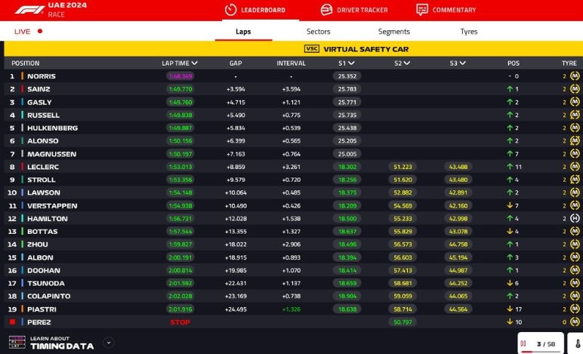
Task: Click the VSC virtual safety car badge
Action: coord(312,49)
